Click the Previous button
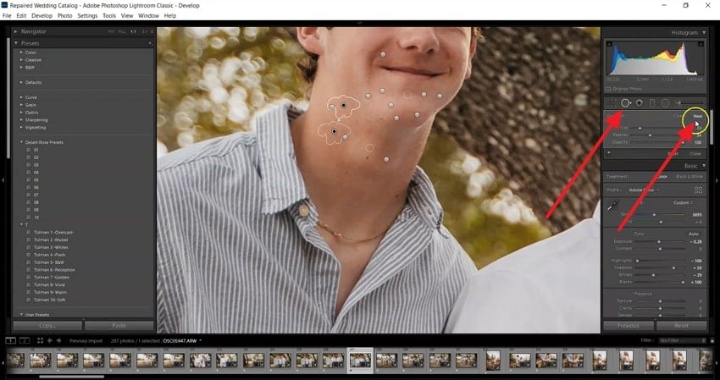 coord(629,325)
